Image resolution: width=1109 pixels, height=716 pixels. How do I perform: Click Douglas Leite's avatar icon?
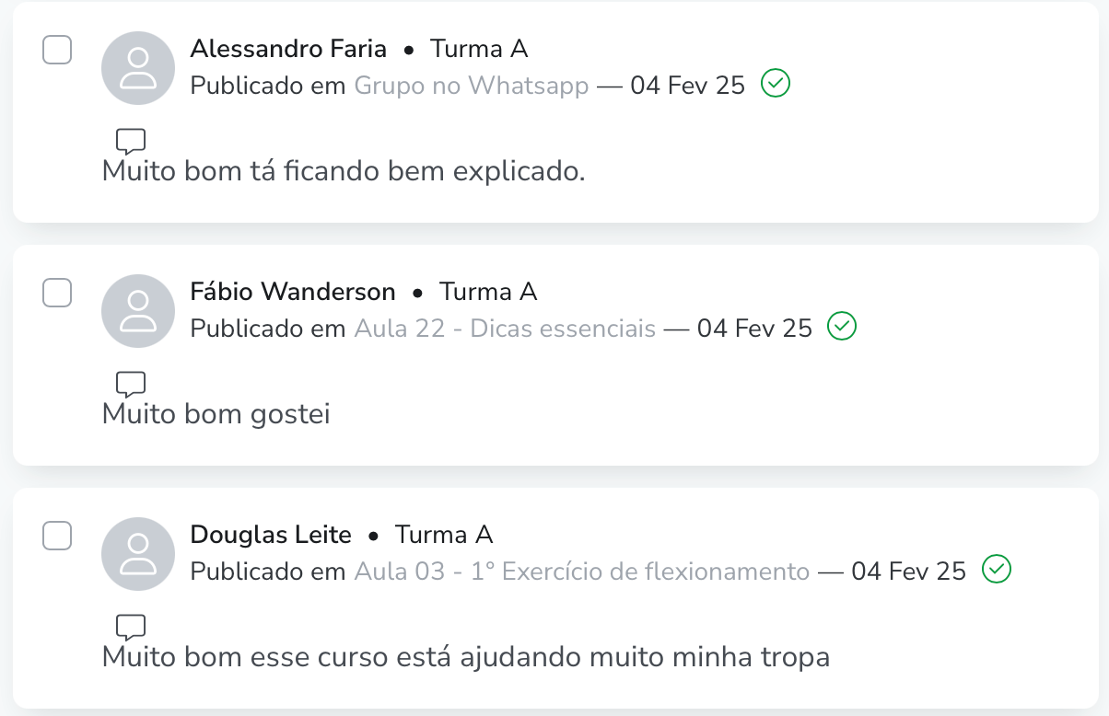click(x=138, y=554)
